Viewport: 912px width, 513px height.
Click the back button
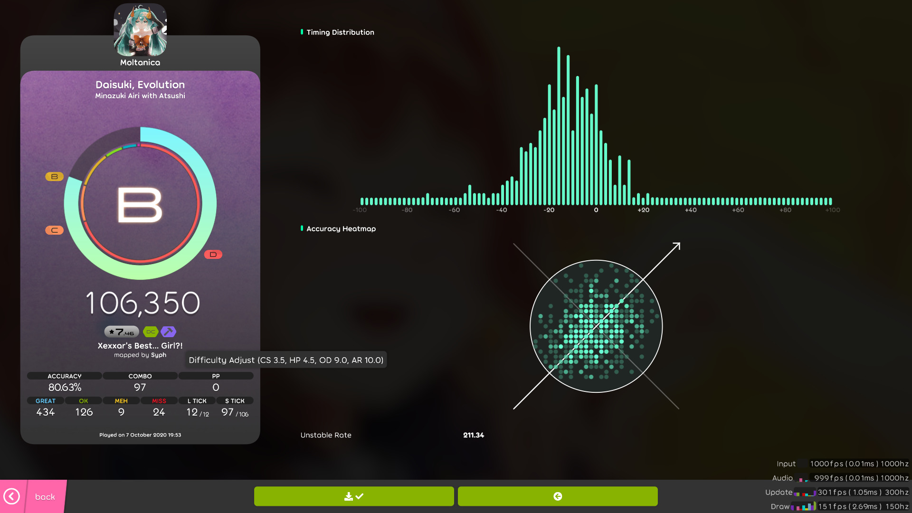pos(33,496)
